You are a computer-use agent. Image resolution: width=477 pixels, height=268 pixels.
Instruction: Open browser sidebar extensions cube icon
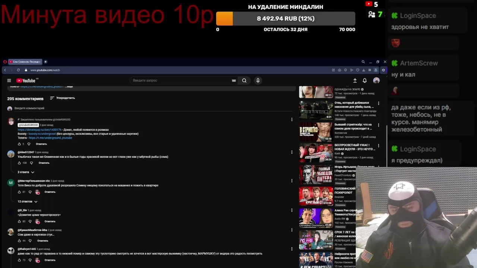[x=383, y=70]
